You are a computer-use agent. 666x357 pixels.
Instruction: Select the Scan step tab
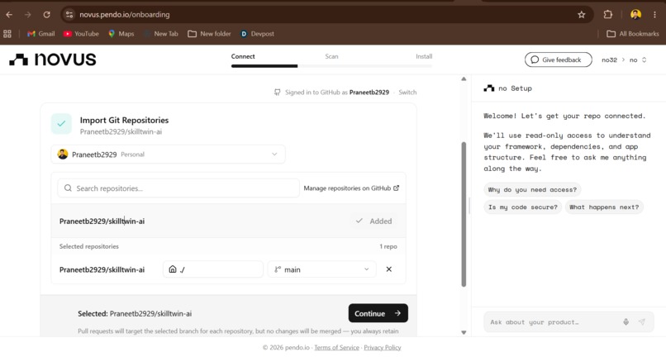(331, 56)
